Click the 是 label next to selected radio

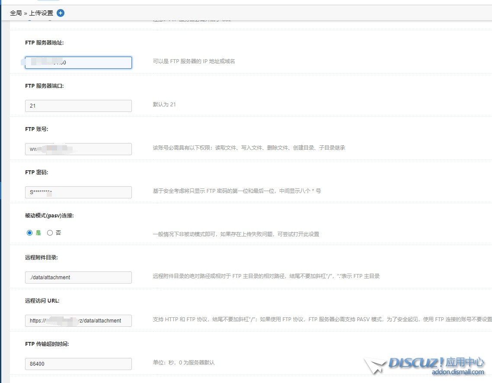(x=38, y=233)
